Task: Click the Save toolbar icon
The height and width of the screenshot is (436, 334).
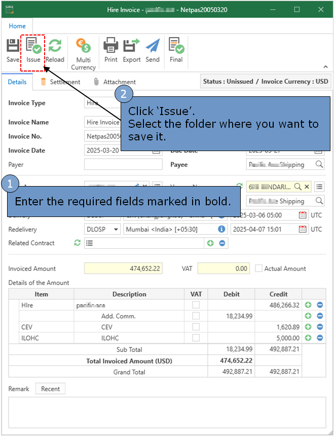Action: [13, 51]
